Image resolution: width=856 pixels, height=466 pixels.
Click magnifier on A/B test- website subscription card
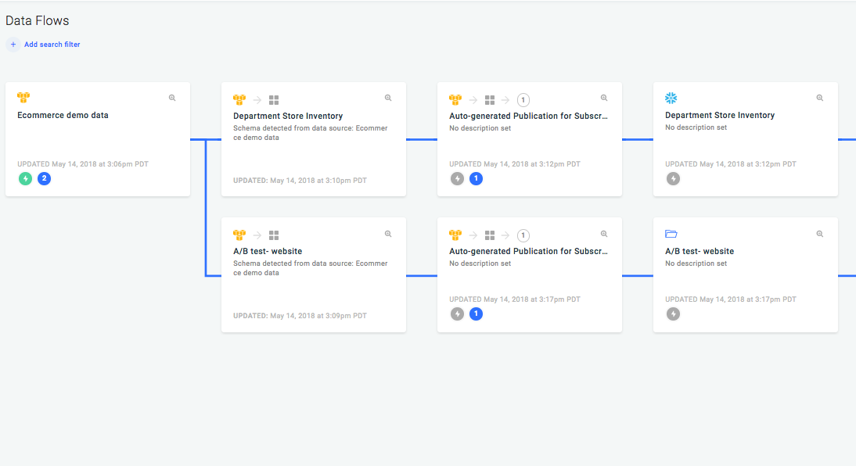point(388,234)
